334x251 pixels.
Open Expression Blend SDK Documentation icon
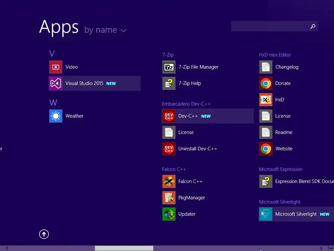(266, 181)
